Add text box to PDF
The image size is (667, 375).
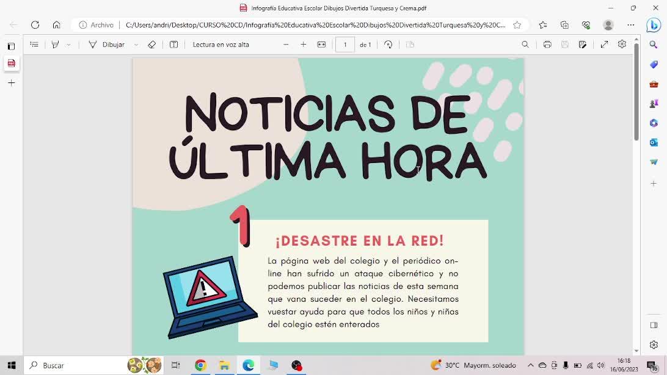[173, 44]
